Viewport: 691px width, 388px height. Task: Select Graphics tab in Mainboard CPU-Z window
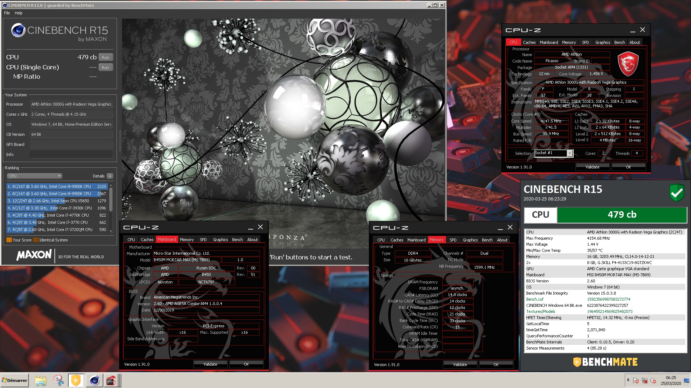coord(220,240)
